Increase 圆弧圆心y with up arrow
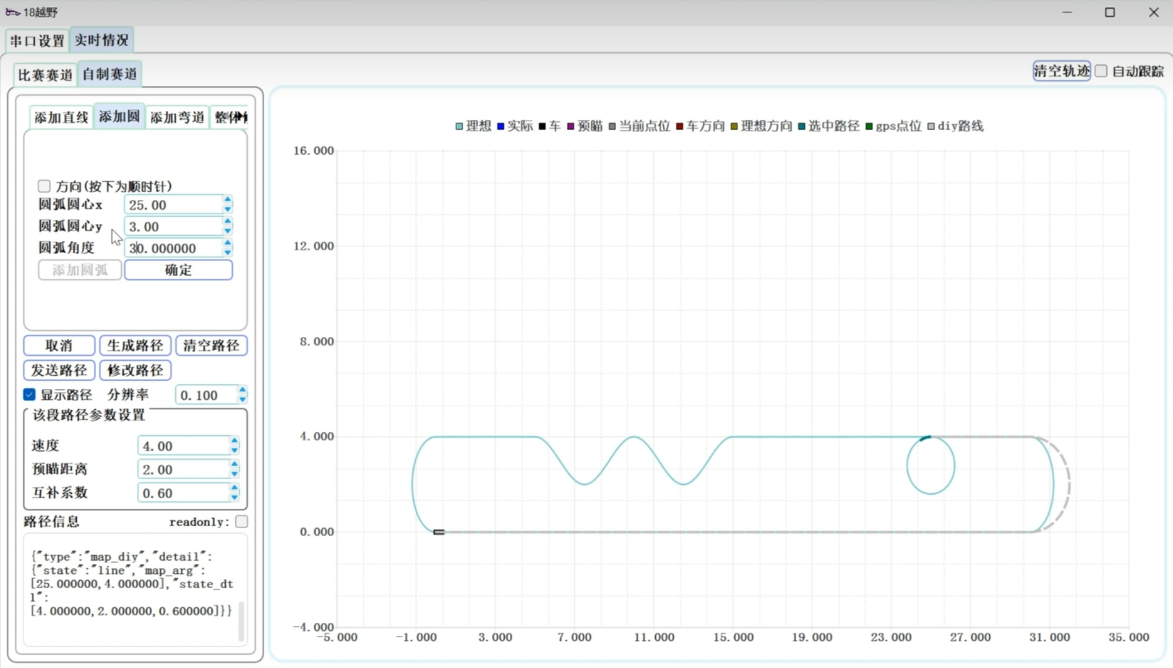The width and height of the screenshot is (1173, 668). (228, 222)
